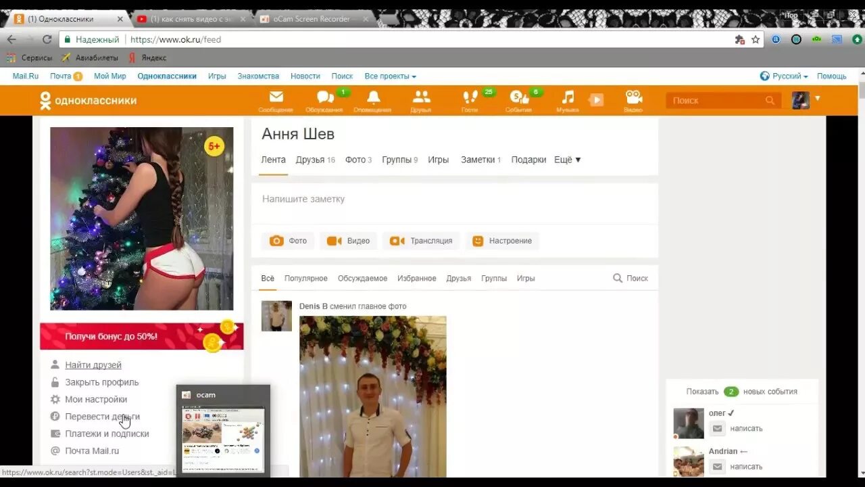
Task: Click the Настроение button
Action: pyautogui.click(x=502, y=241)
